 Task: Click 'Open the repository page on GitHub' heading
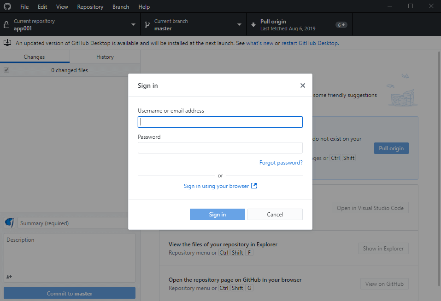point(235,280)
